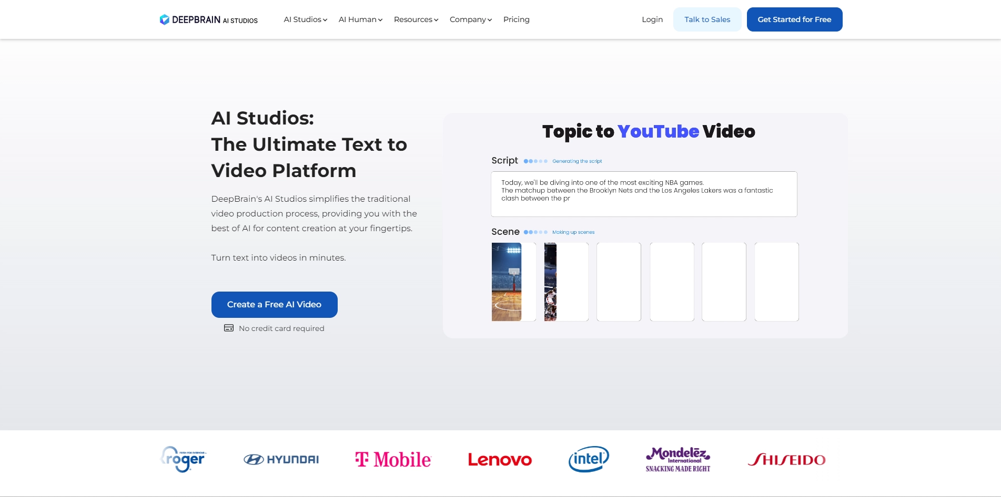Image resolution: width=1001 pixels, height=497 pixels.
Task: Click the Script generation progress dots
Action: [535, 161]
